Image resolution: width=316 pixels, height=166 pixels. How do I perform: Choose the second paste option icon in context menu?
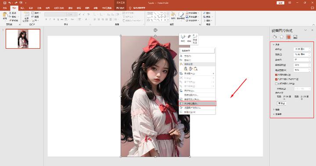(x=190, y=69)
